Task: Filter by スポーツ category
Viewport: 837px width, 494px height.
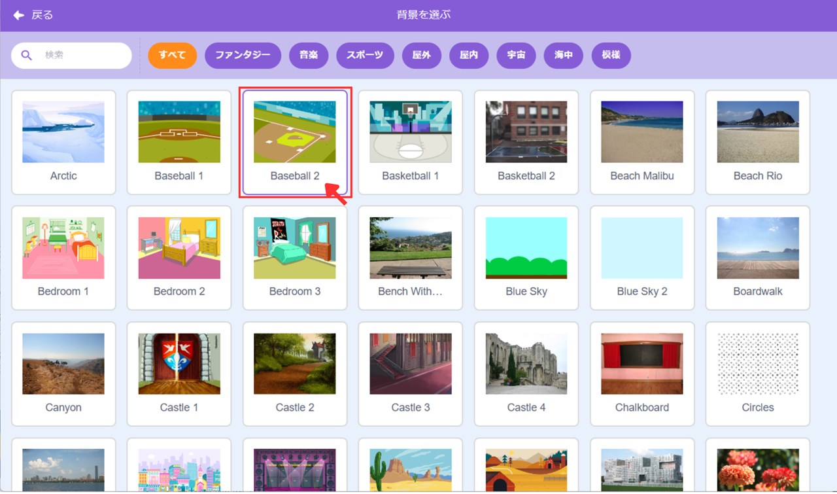Action: coord(365,56)
